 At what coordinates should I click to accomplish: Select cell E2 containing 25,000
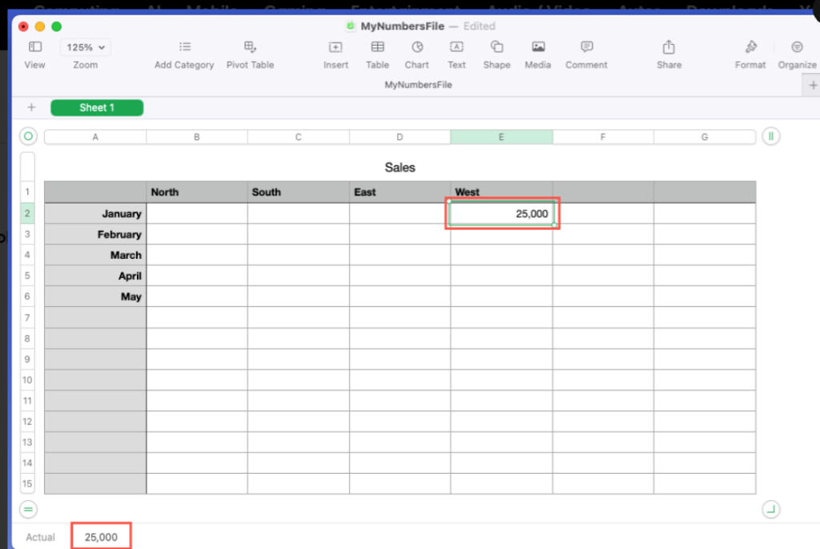point(502,213)
